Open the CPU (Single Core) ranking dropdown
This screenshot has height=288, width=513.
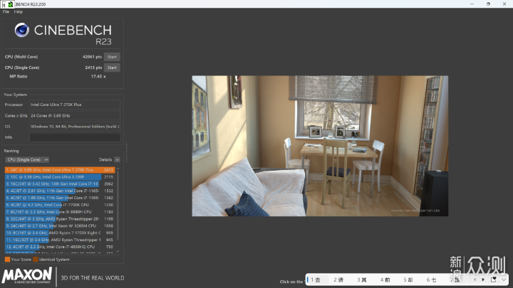[27, 160]
